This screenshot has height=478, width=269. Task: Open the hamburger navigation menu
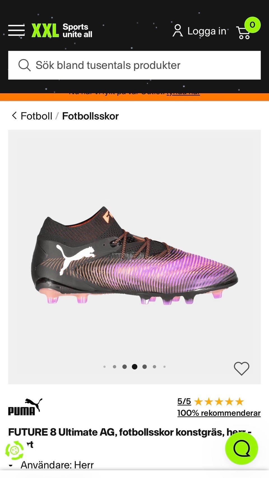tap(16, 30)
